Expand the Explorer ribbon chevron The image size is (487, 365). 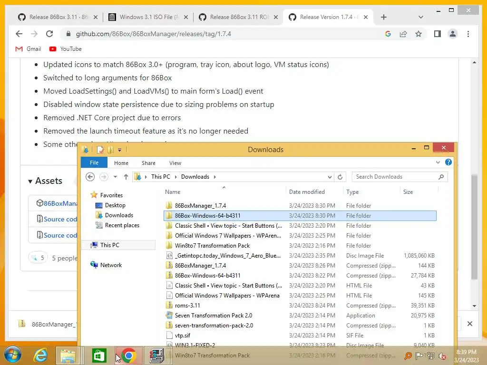(438, 163)
